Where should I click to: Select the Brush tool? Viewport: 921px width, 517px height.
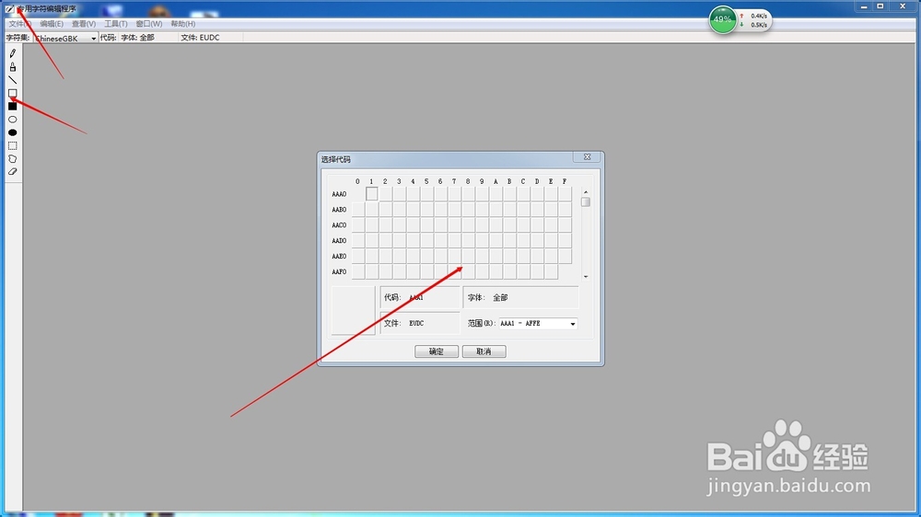(12, 67)
